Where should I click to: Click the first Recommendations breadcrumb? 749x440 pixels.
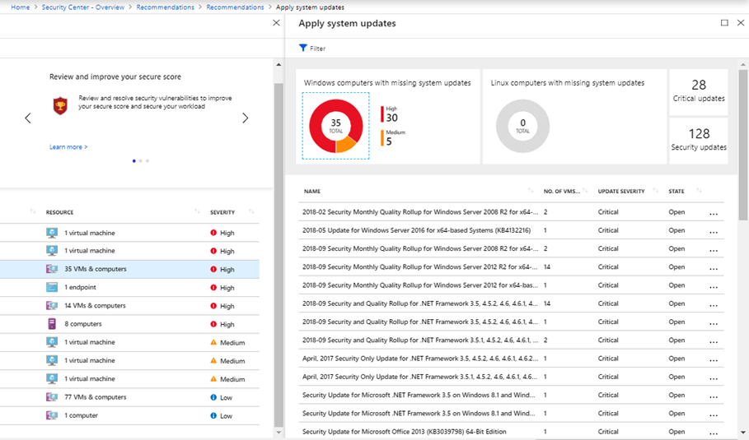pos(166,7)
